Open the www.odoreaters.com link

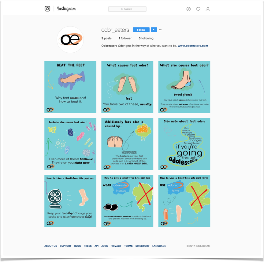coord(193,46)
